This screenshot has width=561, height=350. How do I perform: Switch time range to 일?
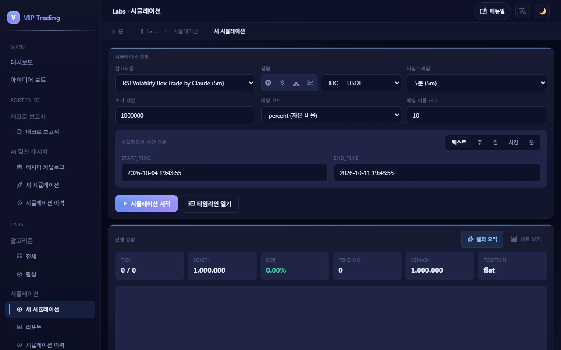(495, 142)
